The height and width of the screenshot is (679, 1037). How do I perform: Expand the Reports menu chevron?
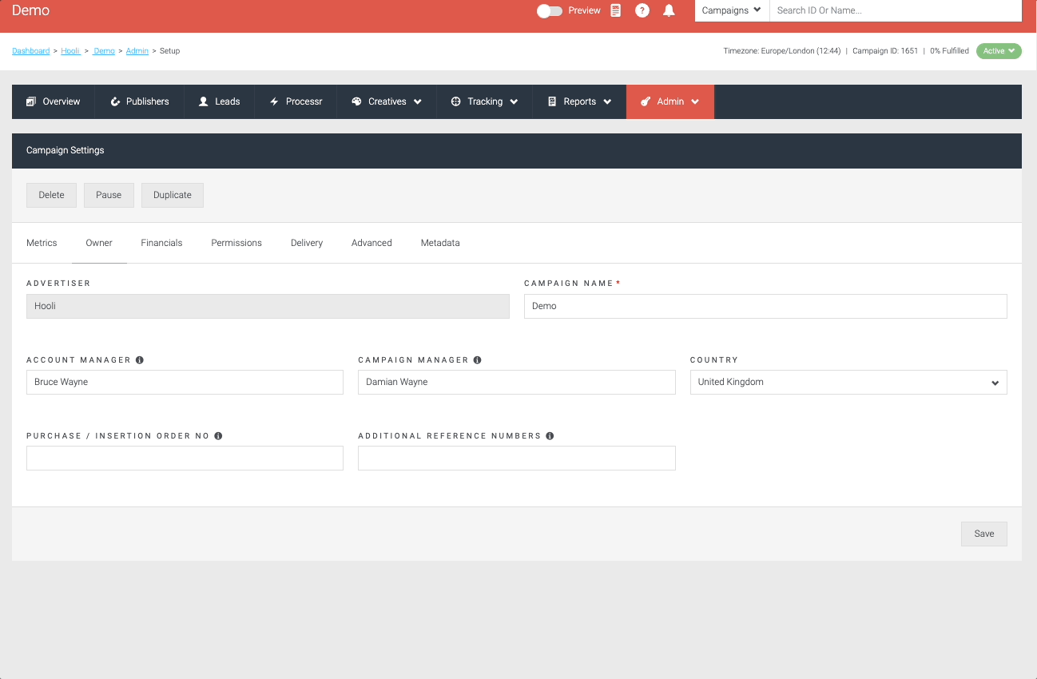click(607, 102)
